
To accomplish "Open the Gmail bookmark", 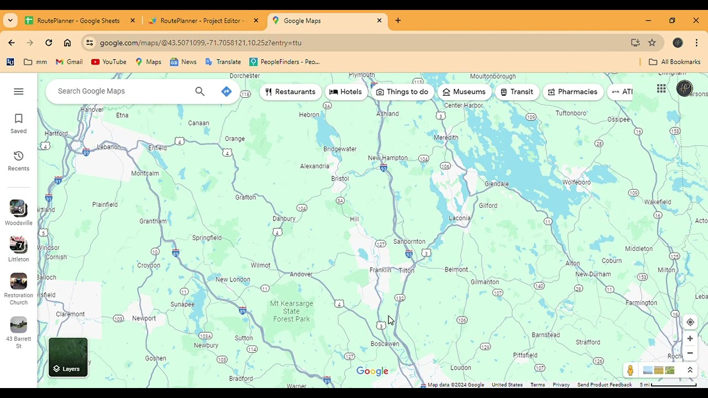I will (x=69, y=62).
